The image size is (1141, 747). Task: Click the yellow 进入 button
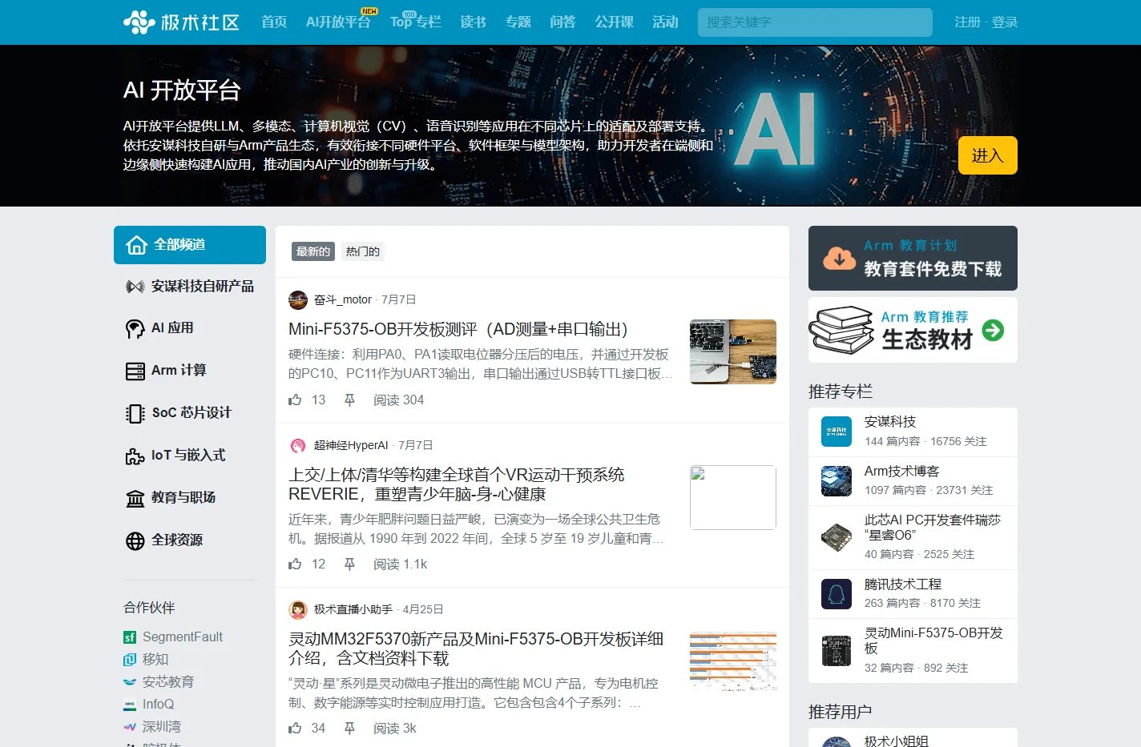pos(988,155)
